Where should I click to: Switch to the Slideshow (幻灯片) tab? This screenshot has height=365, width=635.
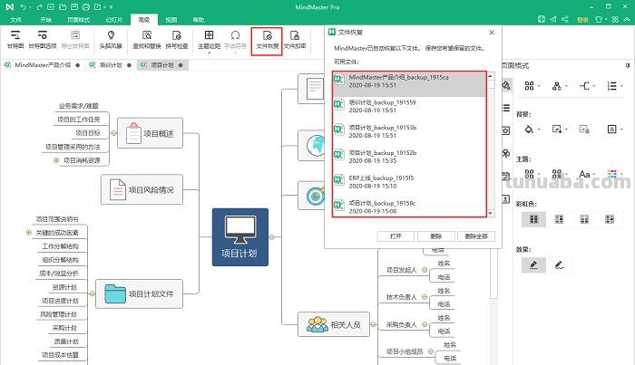point(113,19)
